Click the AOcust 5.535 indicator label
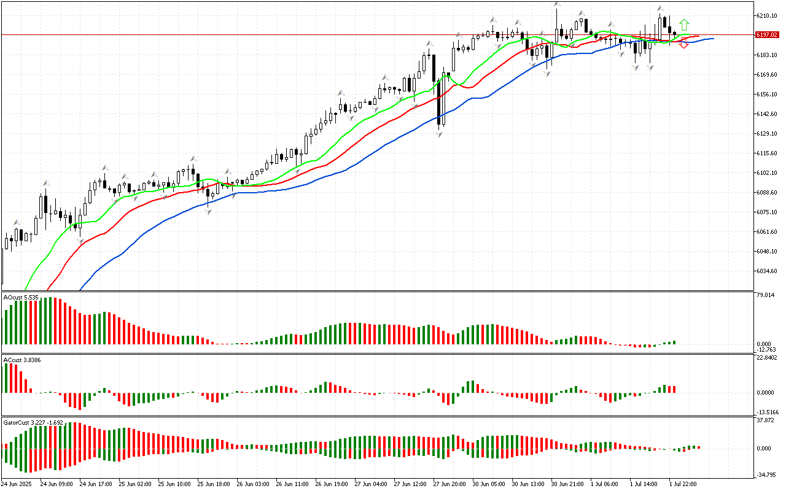Viewport: 786px width, 491px height. click(x=21, y=297)
